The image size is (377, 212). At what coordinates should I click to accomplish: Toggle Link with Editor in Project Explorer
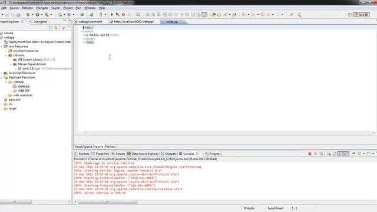pyautogui.click(x=57, y=28)
